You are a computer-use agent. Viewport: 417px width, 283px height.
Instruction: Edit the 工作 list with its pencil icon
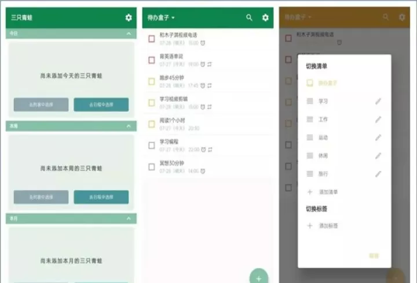point(378,120)
